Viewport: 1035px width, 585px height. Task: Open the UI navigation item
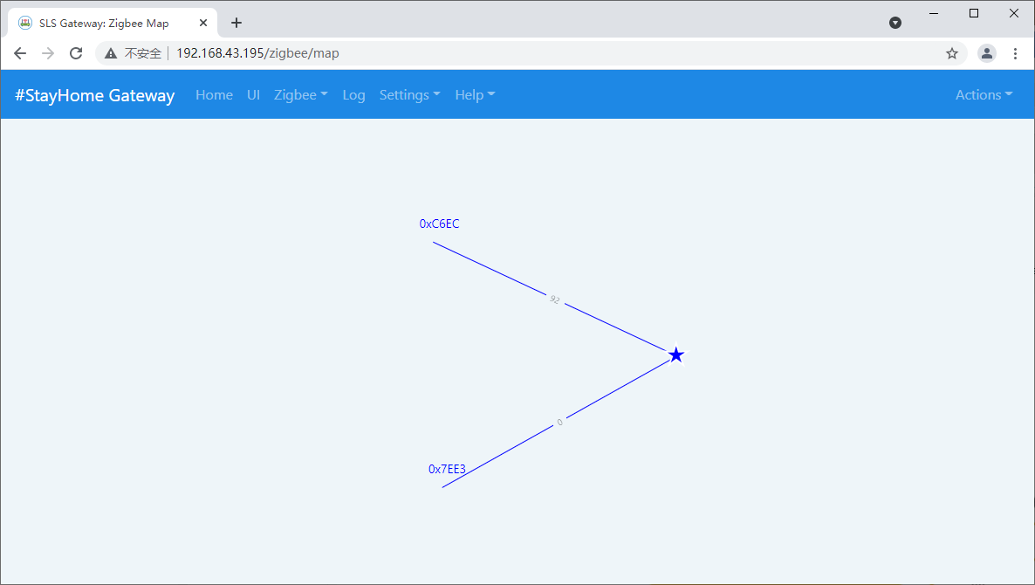(253, 95)
